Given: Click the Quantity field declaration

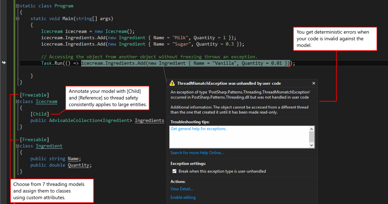Looking at the screenshot, I should [x=79, y=165].
